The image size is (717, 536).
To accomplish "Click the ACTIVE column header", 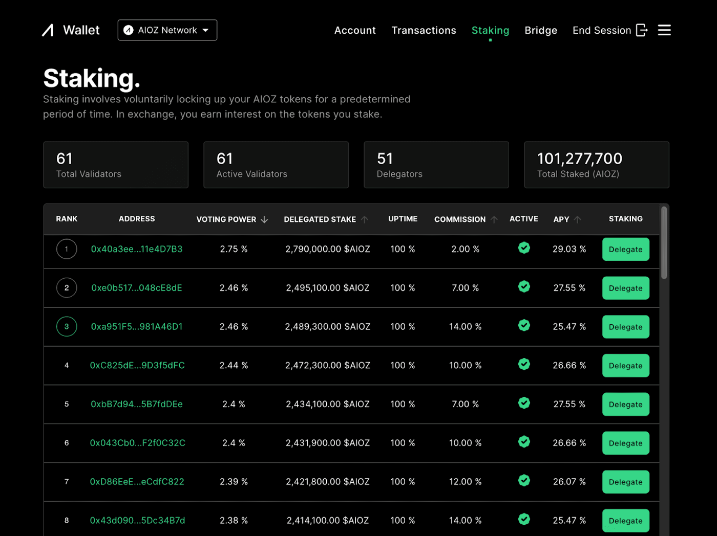I will point(524,219).
